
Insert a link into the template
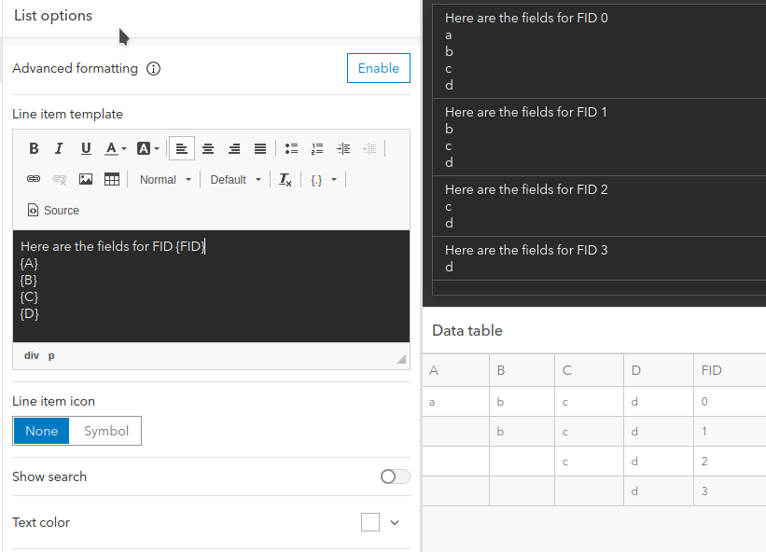[x=34, y=179]
